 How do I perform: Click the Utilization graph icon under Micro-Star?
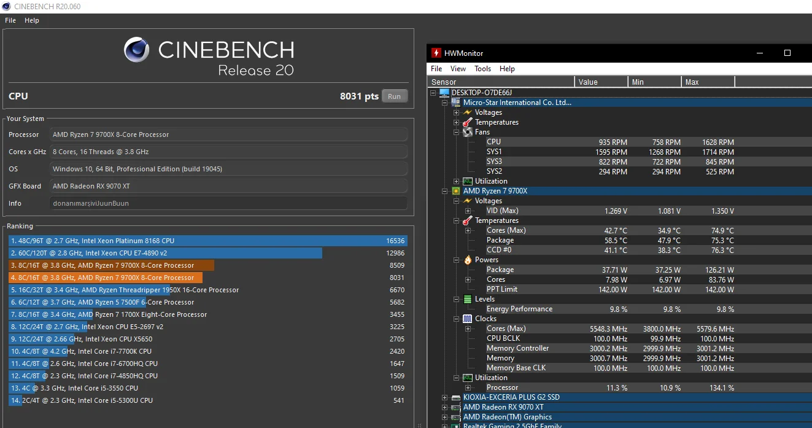[x=468, y=181]
